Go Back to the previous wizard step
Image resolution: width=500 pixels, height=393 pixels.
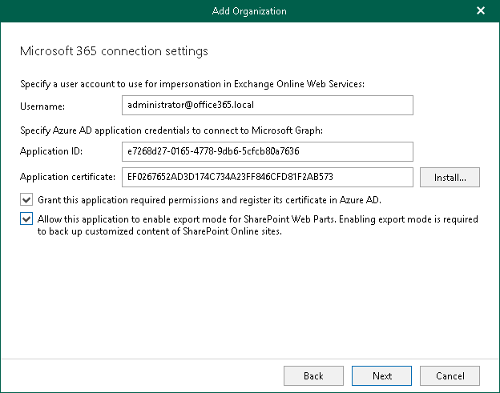[313, 375]
